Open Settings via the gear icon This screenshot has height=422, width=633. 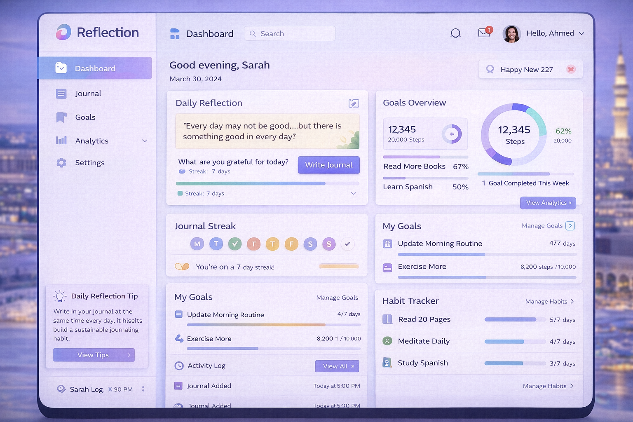point(61,162)
